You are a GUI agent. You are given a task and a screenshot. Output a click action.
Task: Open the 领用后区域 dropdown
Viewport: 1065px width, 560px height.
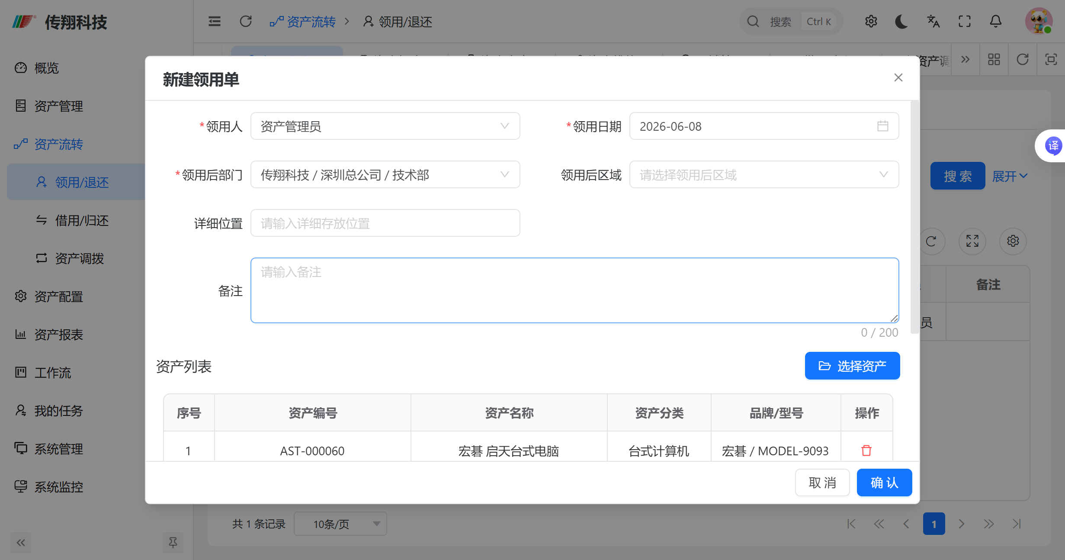pyautogui.click(x=764, y=174)
